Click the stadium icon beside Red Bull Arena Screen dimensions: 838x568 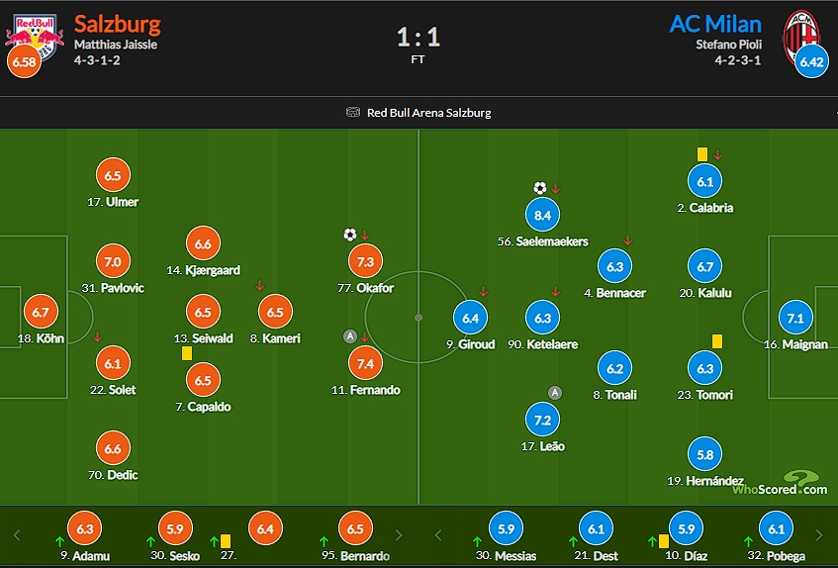point(353,112)
